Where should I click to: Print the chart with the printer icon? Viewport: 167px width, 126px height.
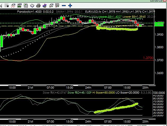[x=38, y=6]
